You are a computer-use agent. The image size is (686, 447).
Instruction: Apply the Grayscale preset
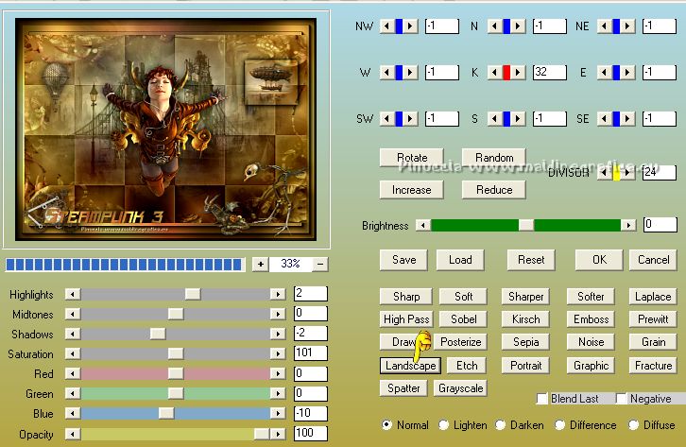460,388
